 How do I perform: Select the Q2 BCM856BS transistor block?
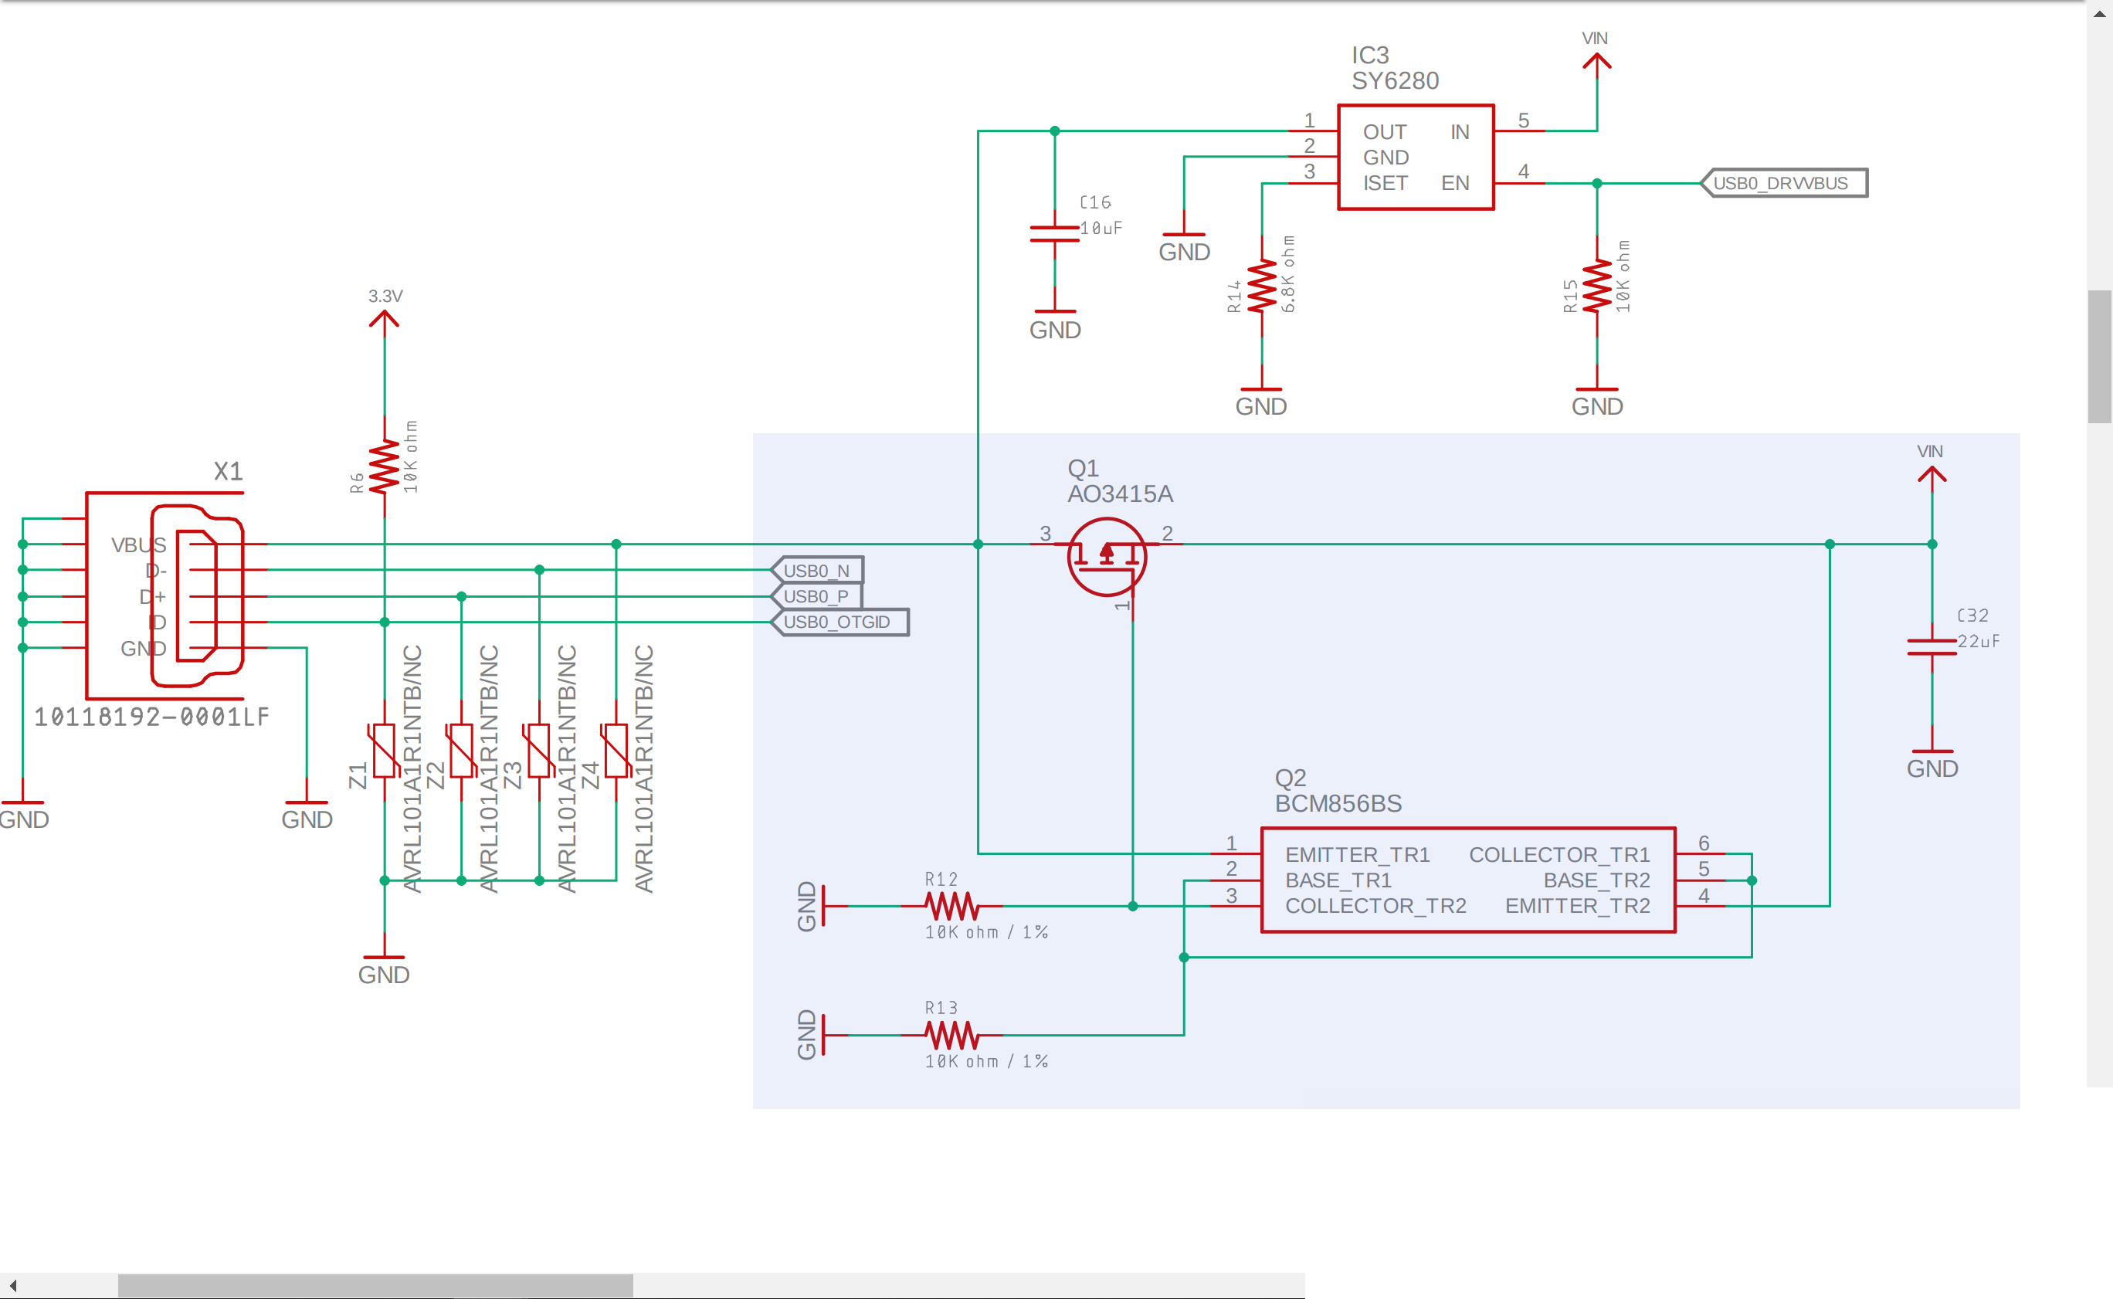(1468, 880)
